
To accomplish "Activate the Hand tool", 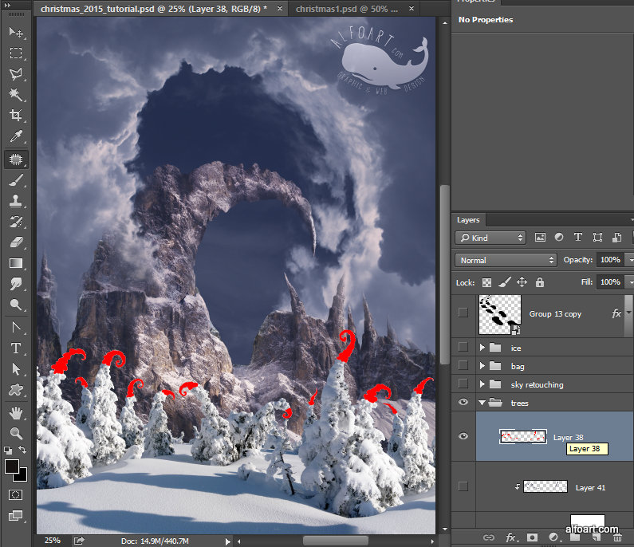I will tap(15, 412).
